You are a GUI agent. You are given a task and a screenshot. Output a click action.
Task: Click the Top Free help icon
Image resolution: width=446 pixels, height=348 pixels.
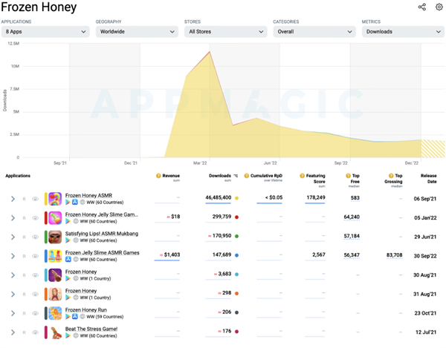point(348,176)
